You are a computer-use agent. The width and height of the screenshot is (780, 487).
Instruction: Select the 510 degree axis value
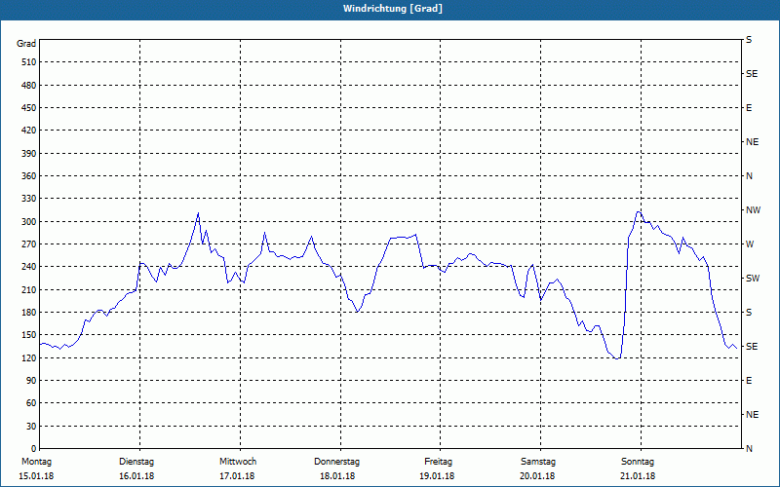click(29, 62)
